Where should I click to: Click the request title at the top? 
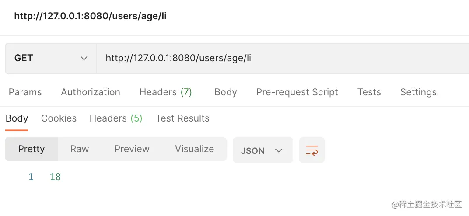pyautogui.click(x=91, y=17)
